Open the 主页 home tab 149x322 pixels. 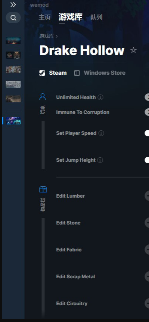tap(44, 17)
